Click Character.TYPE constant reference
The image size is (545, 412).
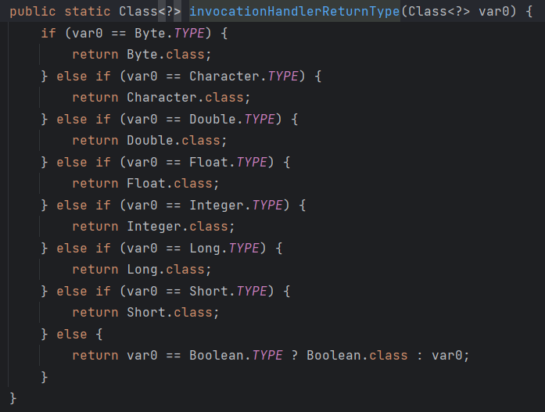[244, 76]
